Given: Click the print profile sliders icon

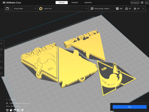Looking at the screenshot, I should [x=92, y=9].
